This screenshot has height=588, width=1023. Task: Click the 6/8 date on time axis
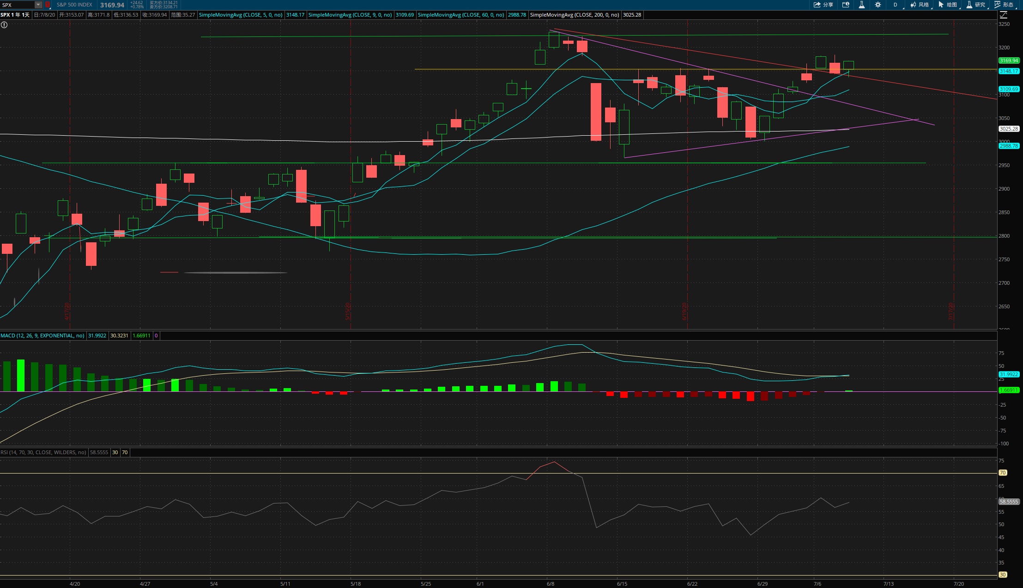click(551, 584)
